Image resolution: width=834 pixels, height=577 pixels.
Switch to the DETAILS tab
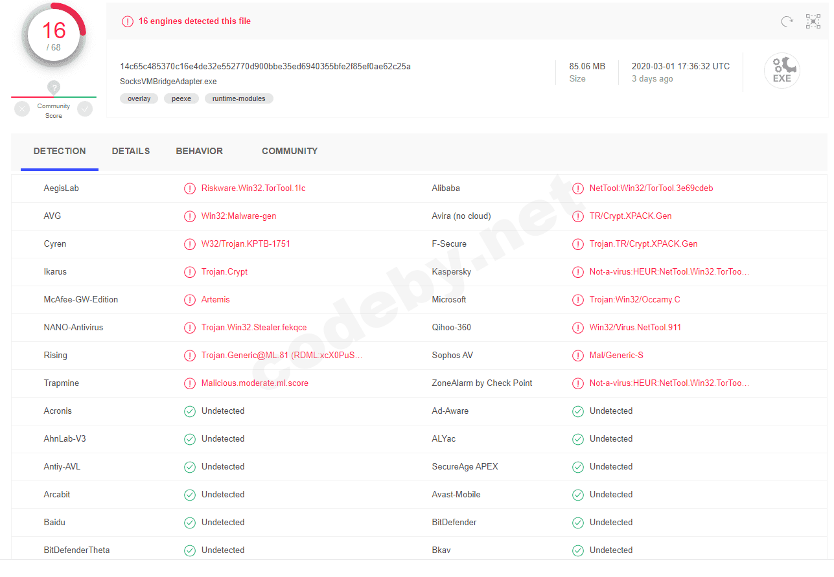(x=131, y=151)
